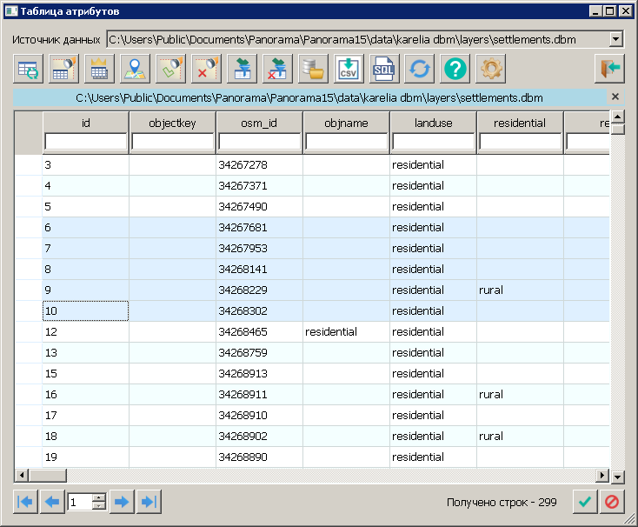This screenshot has height=527, width=638.
Task: Go to the last page of records
Action: (149, 502)
